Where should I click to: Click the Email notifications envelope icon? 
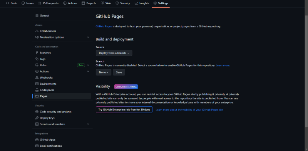(37, 146)
